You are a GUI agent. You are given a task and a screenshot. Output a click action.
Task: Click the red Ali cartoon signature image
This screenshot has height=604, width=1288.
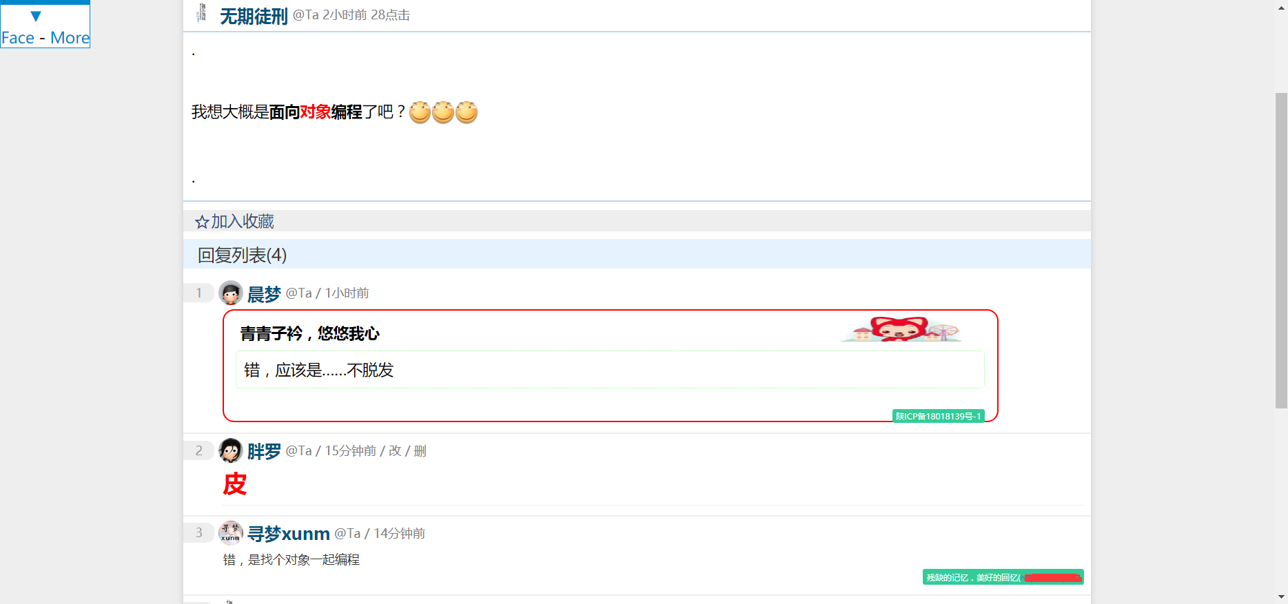[901, 329]
